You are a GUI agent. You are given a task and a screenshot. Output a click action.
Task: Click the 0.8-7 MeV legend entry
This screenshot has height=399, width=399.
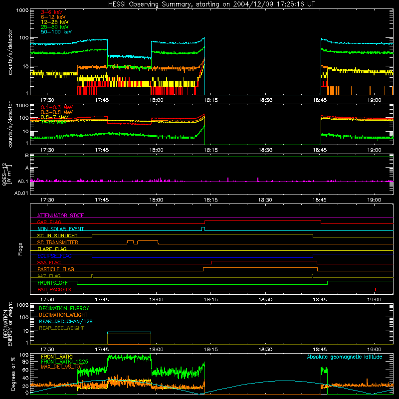click(x=54, y=117)
